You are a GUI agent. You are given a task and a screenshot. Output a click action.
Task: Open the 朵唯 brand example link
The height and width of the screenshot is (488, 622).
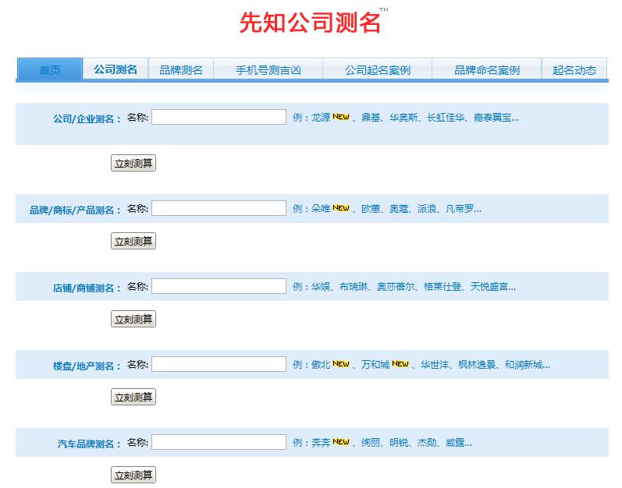coord(321,209)
